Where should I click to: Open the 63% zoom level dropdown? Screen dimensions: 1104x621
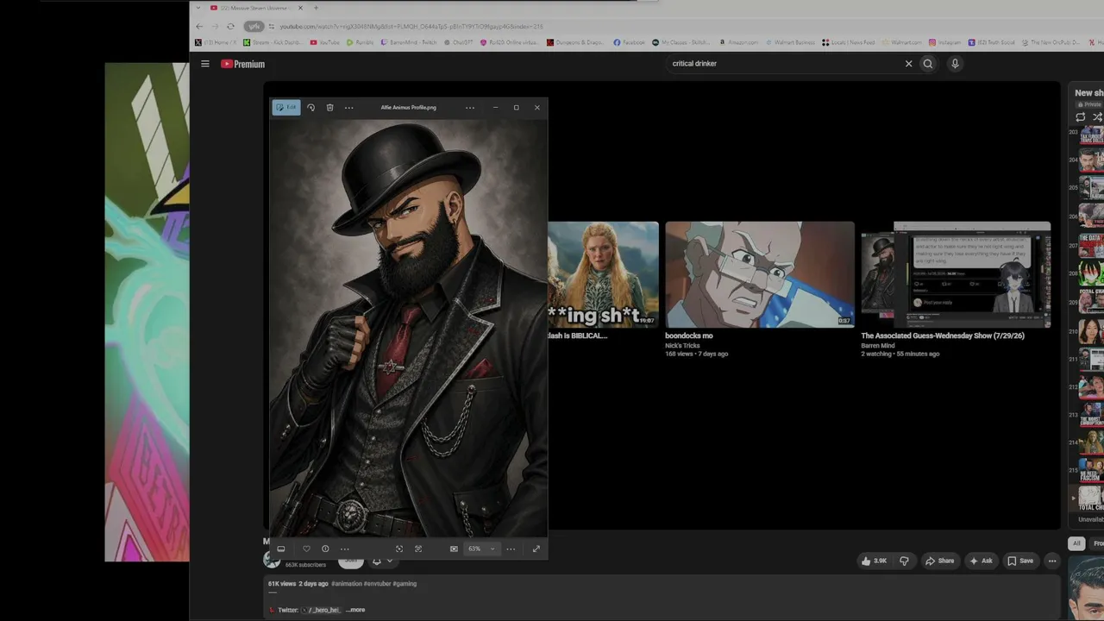point(481,549)
